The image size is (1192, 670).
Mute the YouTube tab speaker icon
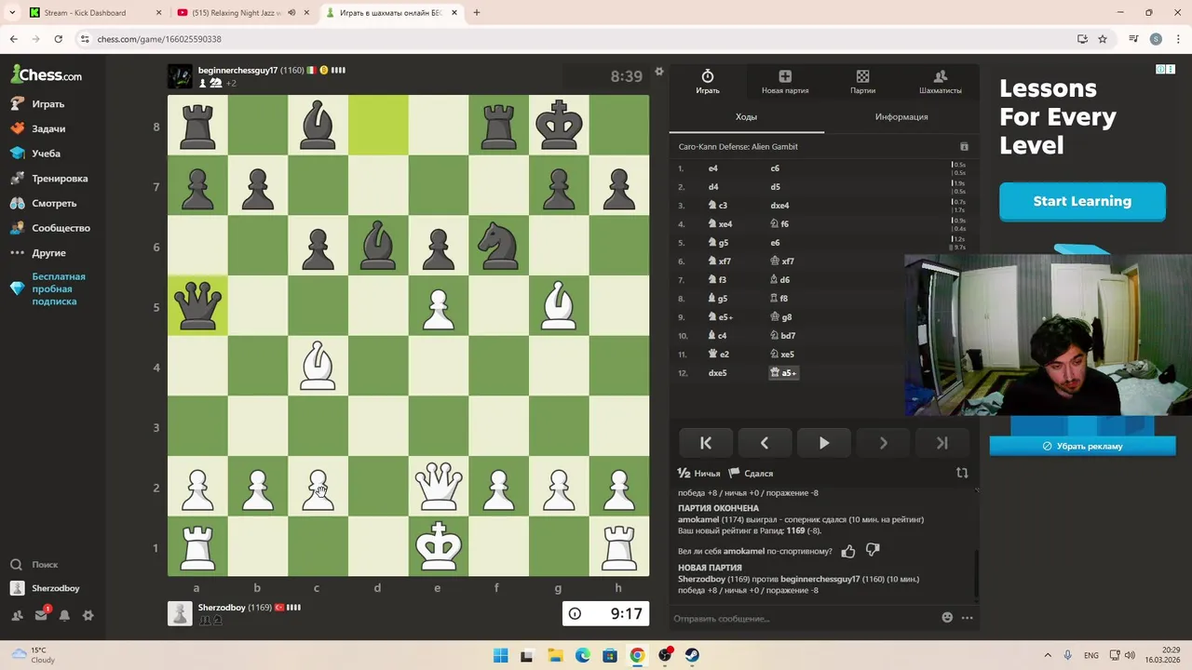pos(292,13)
